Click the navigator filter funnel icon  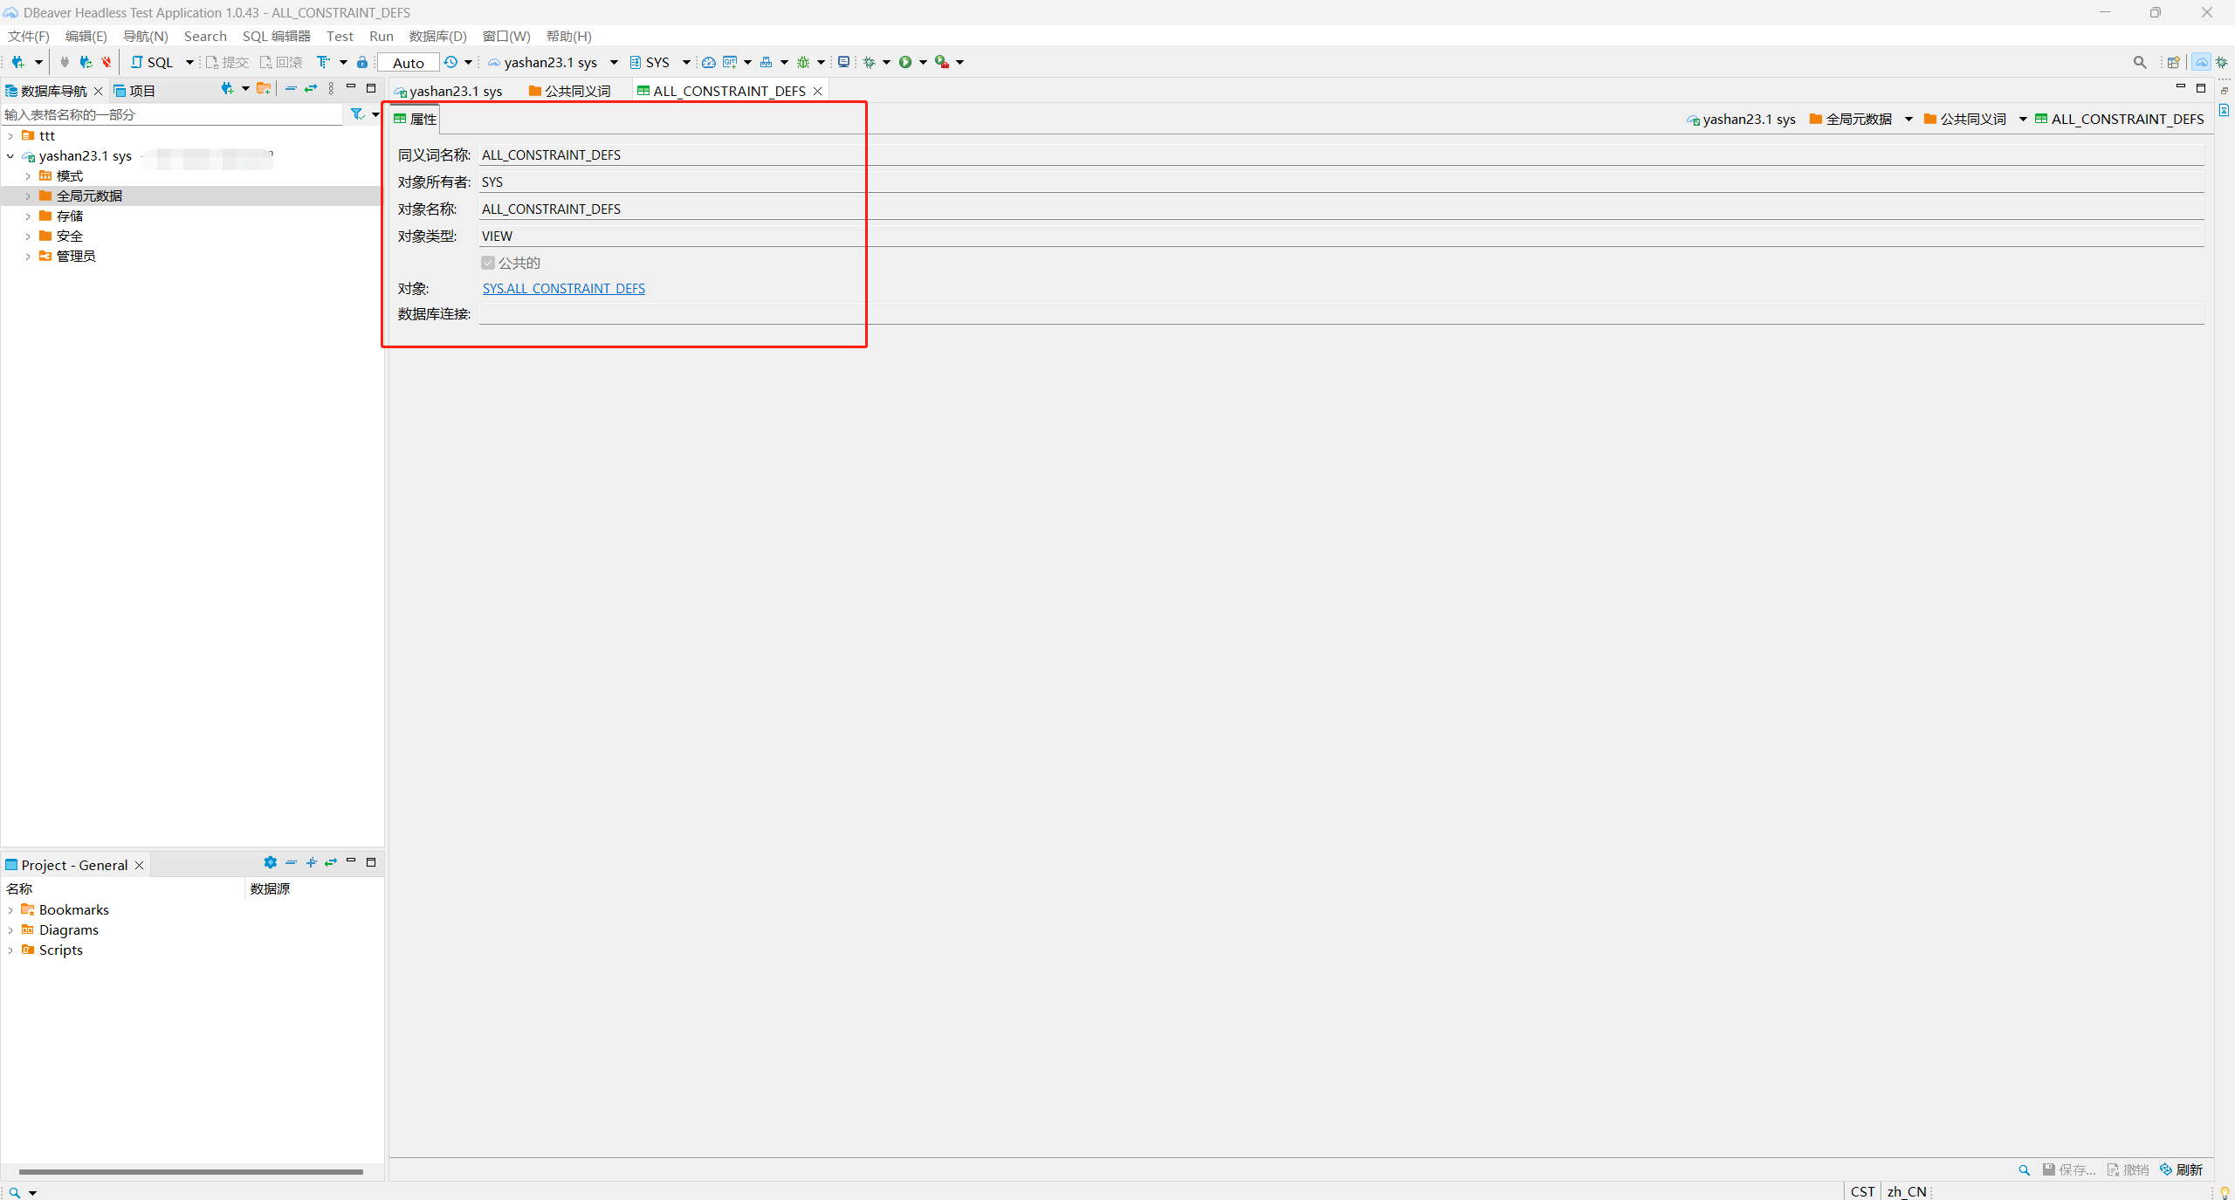coord(357,114)
